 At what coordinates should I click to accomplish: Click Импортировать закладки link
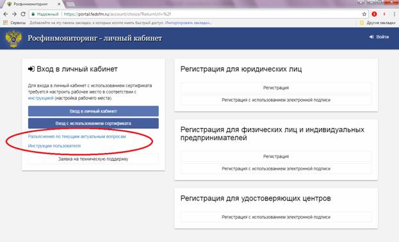(188, 22)
